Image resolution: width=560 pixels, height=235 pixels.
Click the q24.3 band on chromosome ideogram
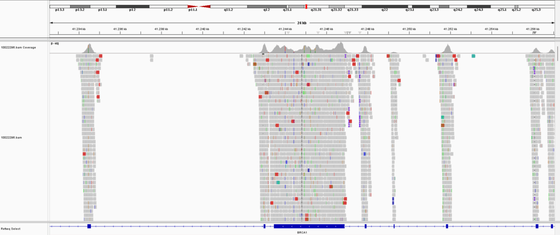[x=478, y=7]
